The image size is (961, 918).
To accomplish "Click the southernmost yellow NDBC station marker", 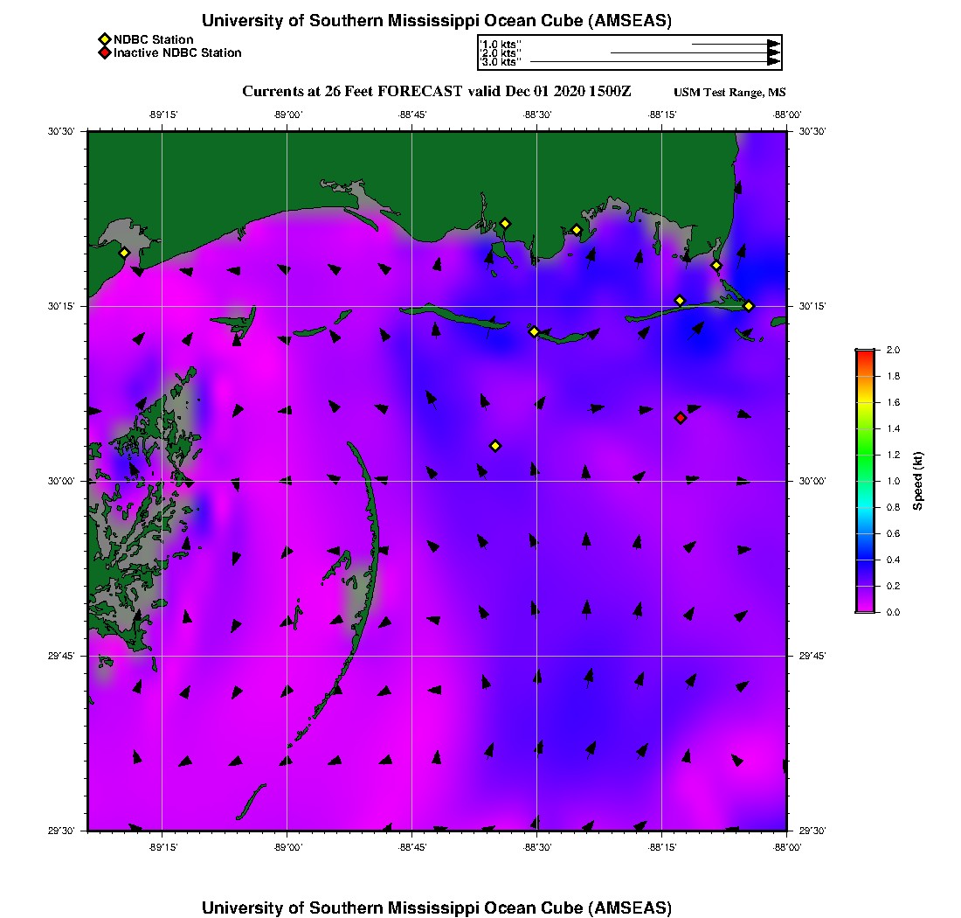I will pos(495,446).
